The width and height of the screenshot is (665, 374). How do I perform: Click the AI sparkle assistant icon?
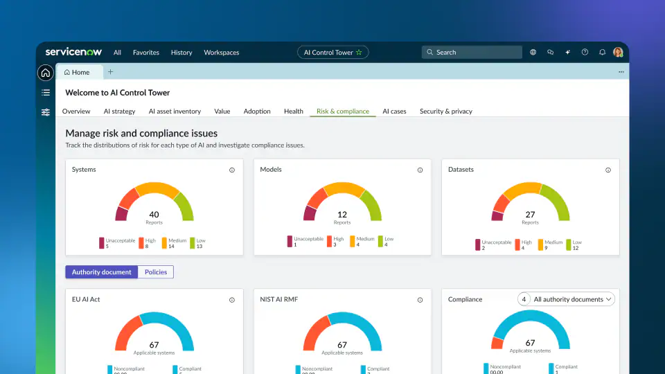pyautogui.click(x=567, y=53)
